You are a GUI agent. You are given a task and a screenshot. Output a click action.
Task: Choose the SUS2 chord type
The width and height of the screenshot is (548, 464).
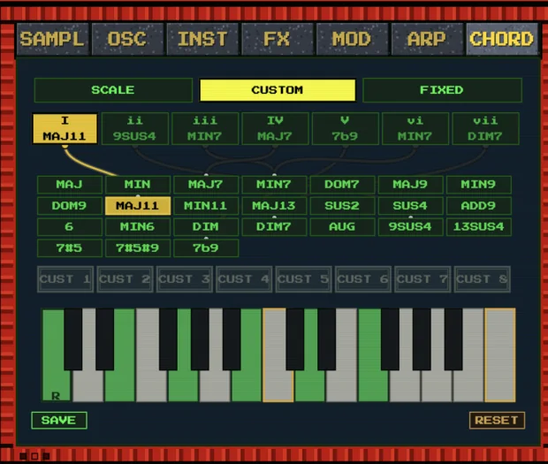[x=342, y=206]
